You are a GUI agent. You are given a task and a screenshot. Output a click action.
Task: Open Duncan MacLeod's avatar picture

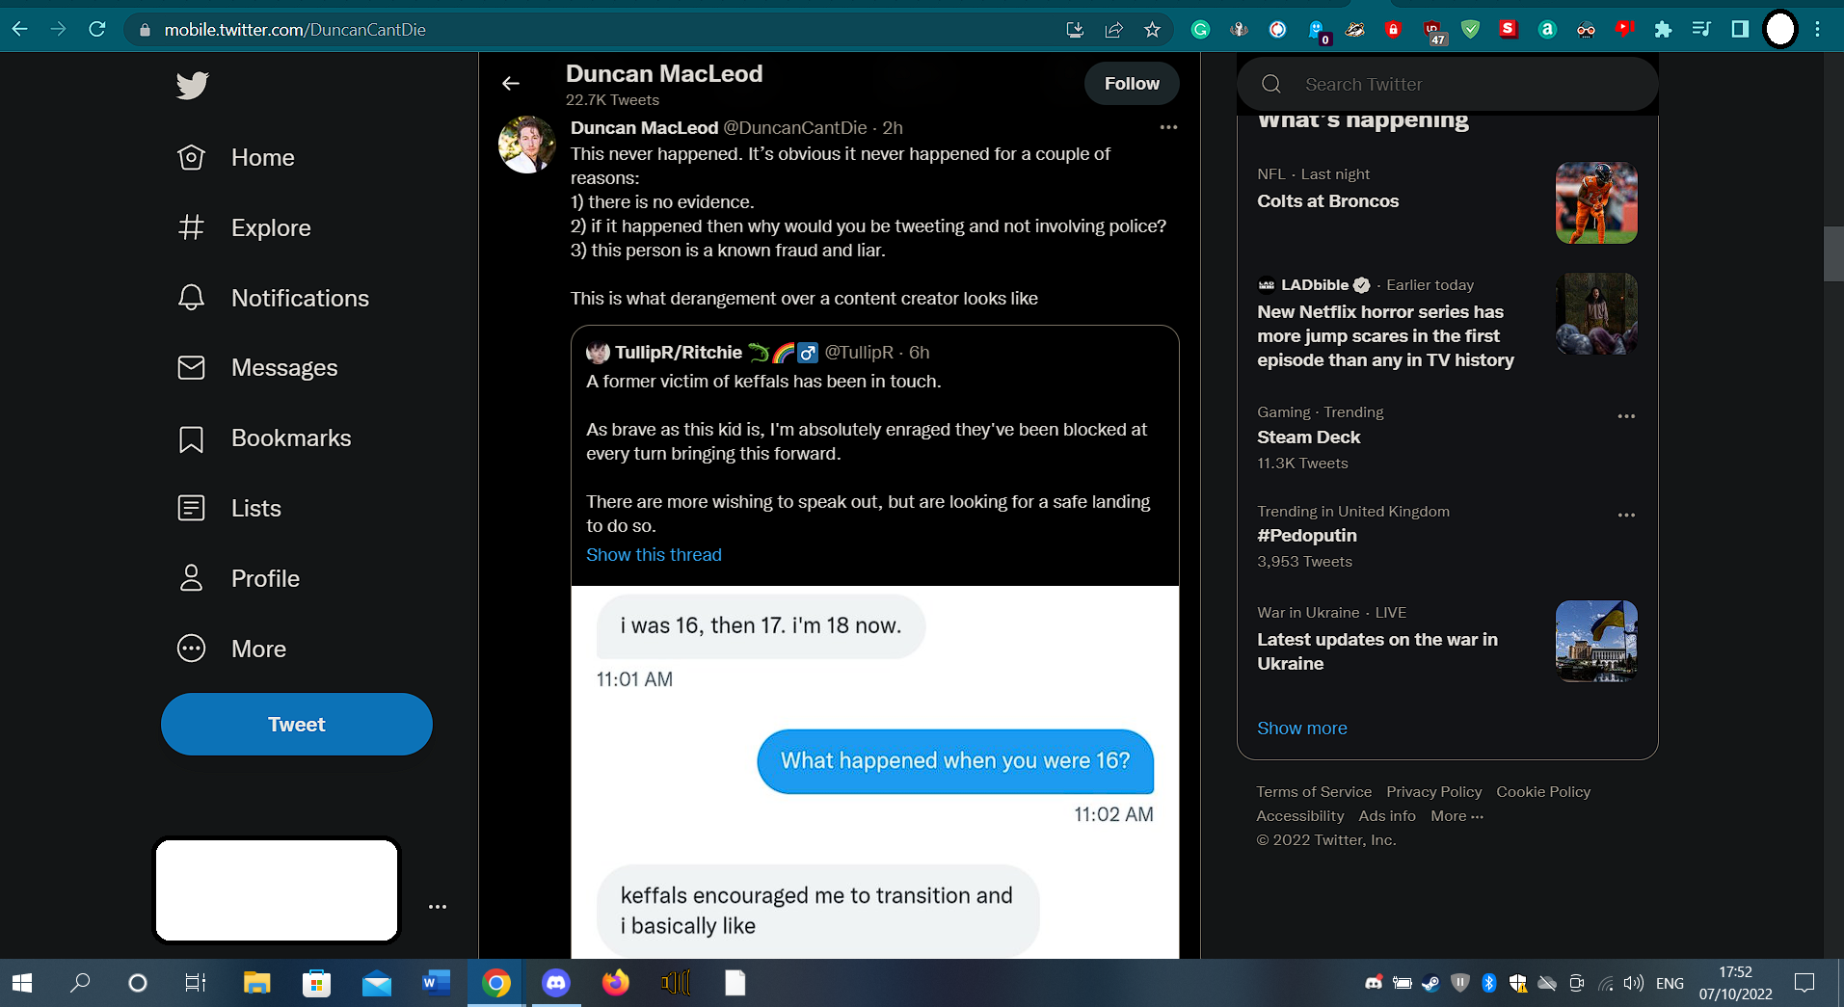click(x=526, y=145)
